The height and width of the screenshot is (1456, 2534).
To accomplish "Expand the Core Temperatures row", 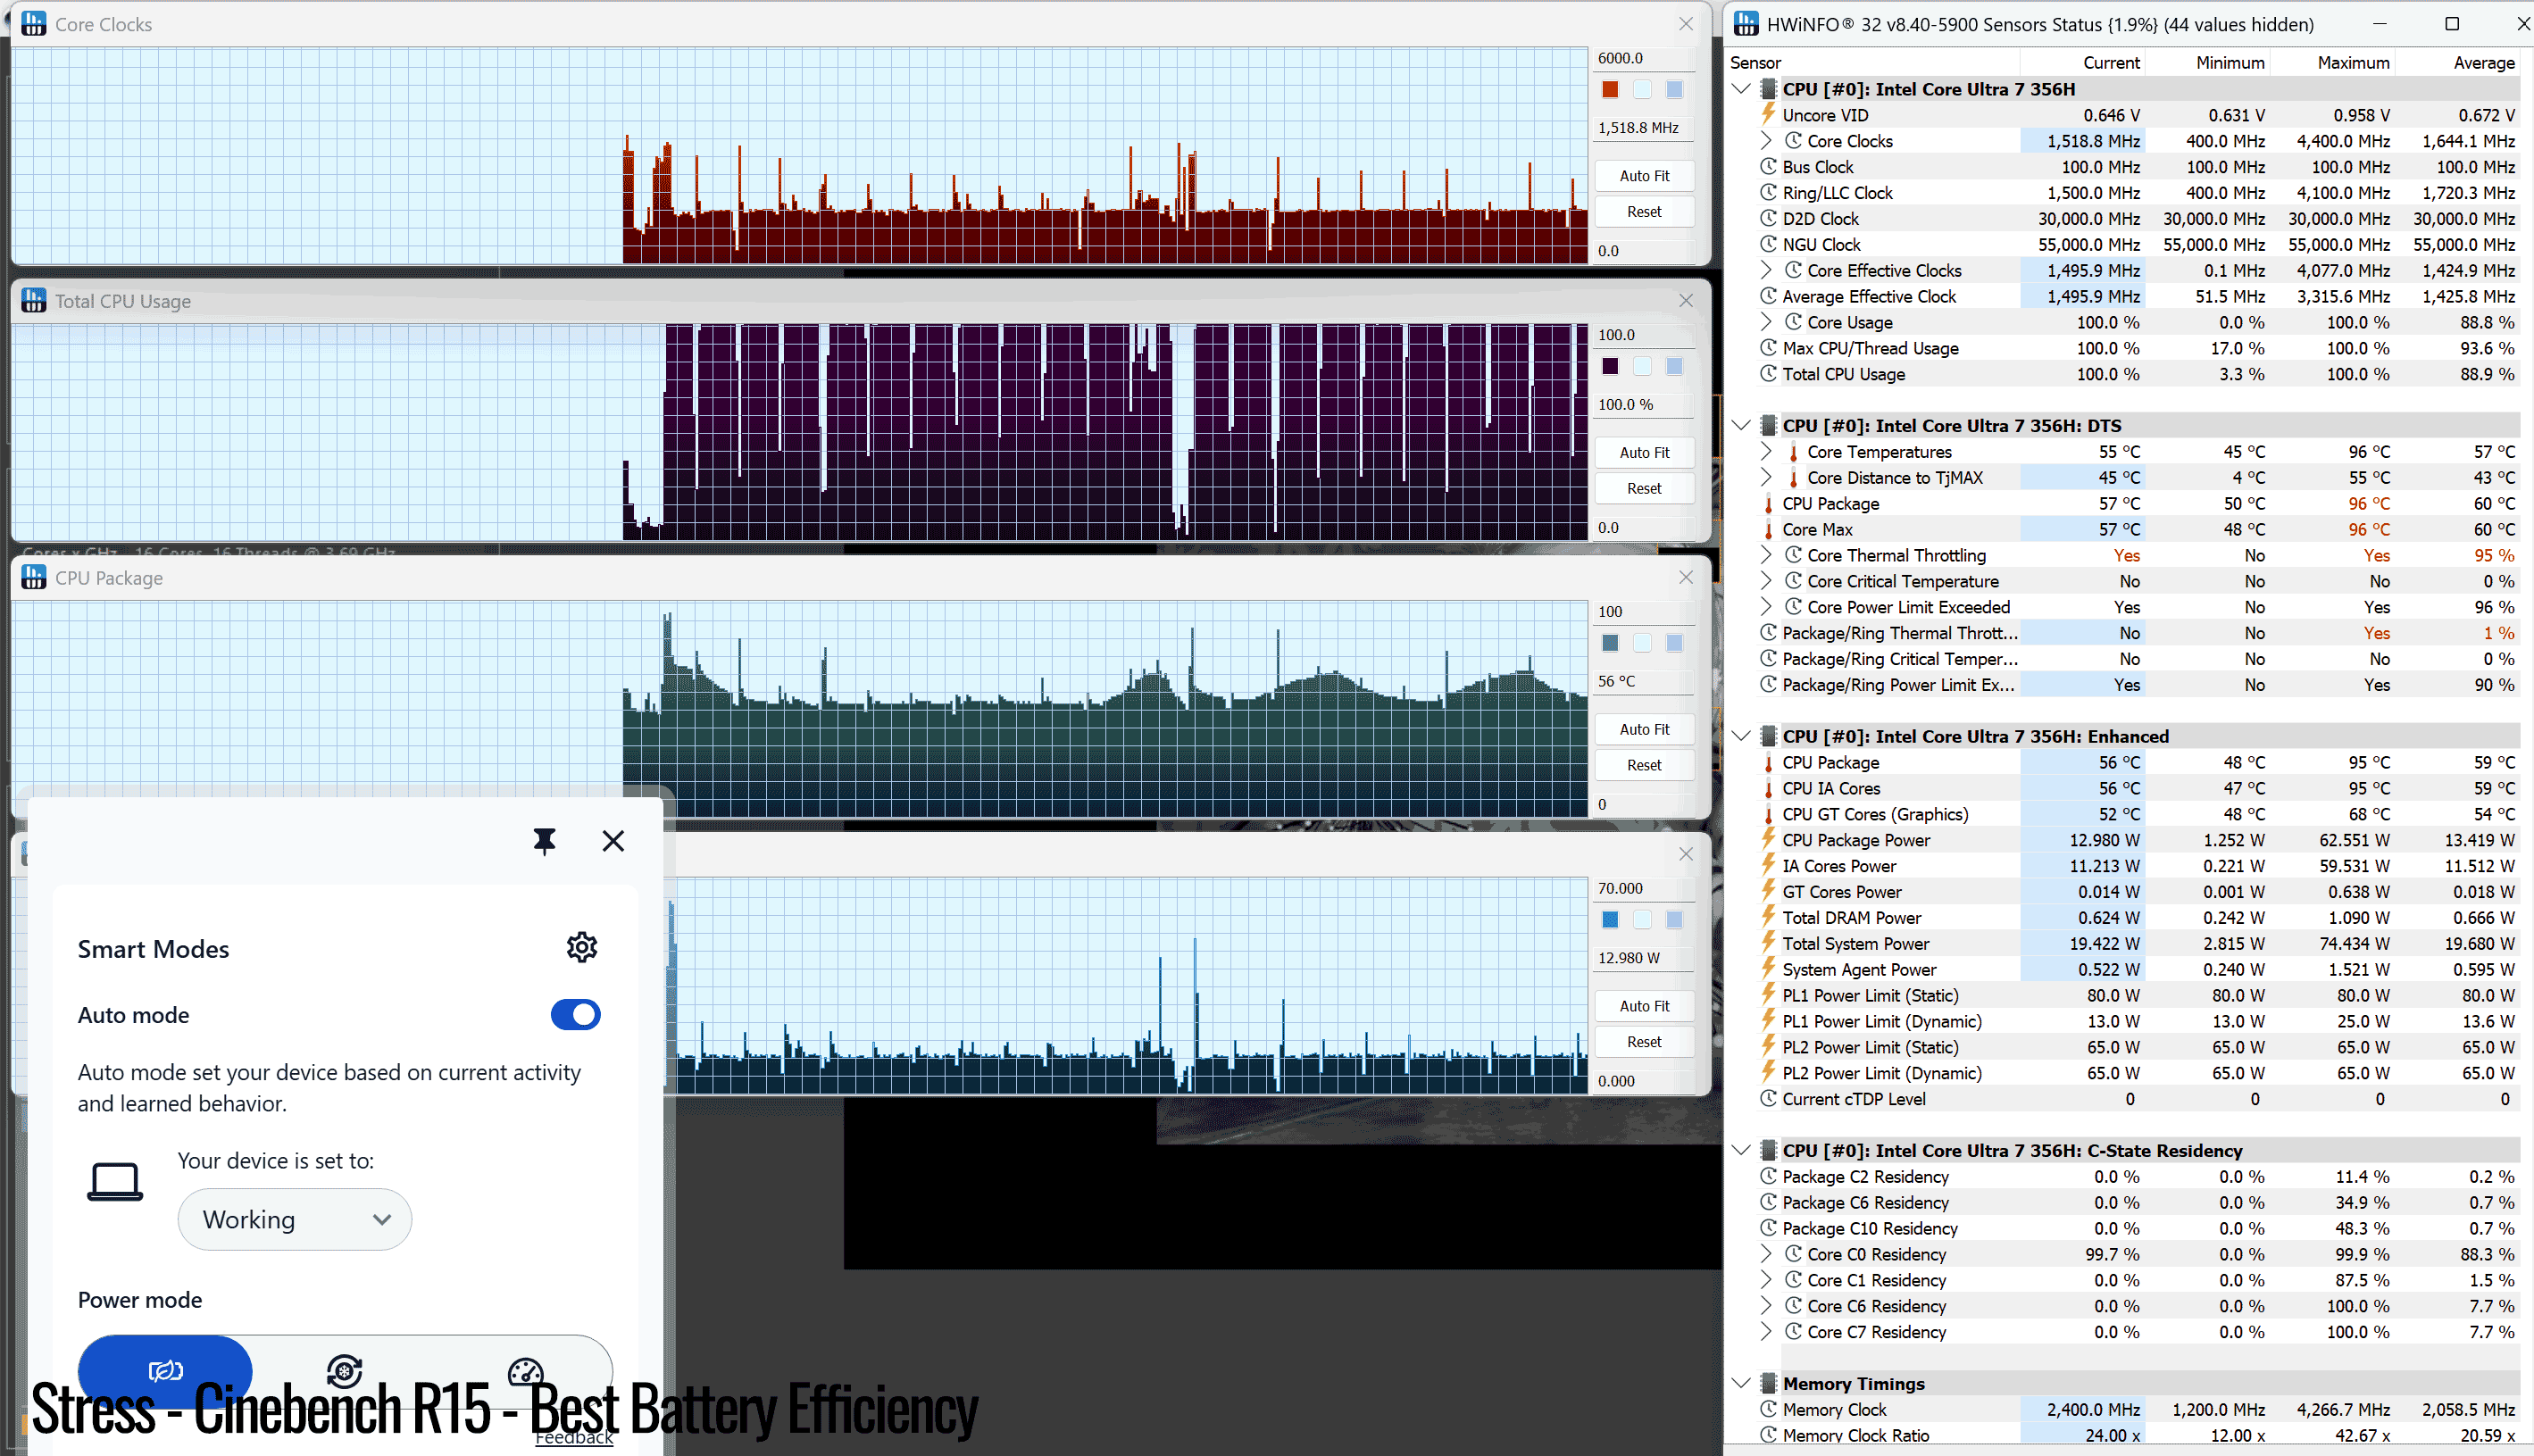I will tap(1766, 452).
